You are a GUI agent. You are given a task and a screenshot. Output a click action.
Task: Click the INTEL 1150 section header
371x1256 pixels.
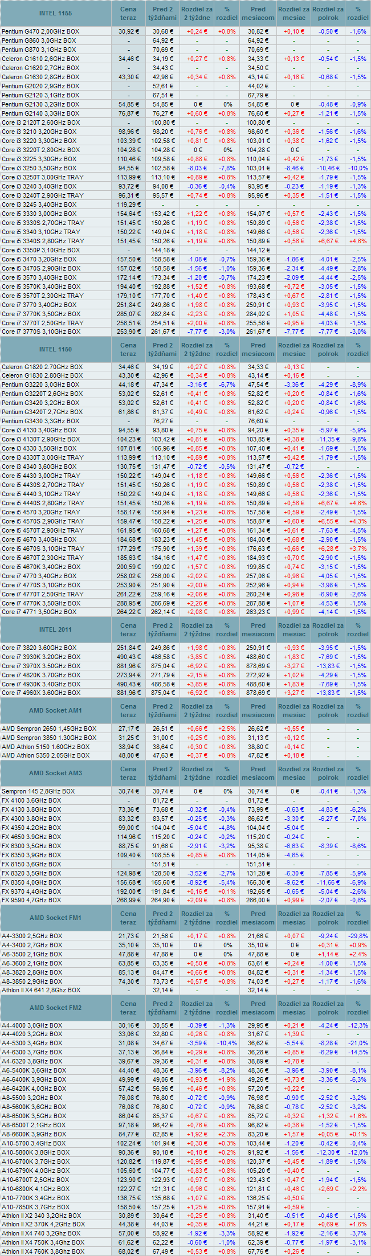56,349
